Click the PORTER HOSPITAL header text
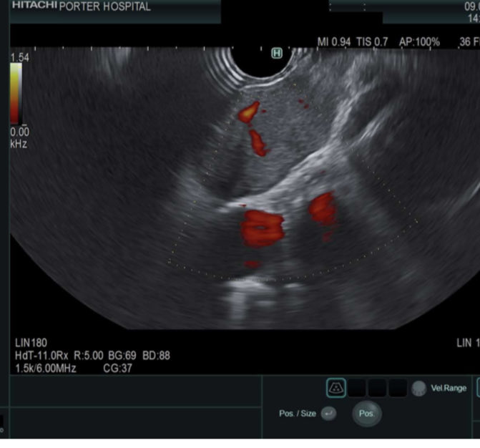480x448 pixels. (x=104, y=6)
